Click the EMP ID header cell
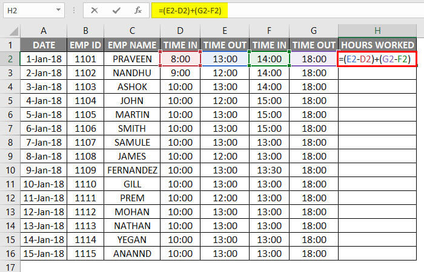The image size is (424, 272). coord(85,45)
